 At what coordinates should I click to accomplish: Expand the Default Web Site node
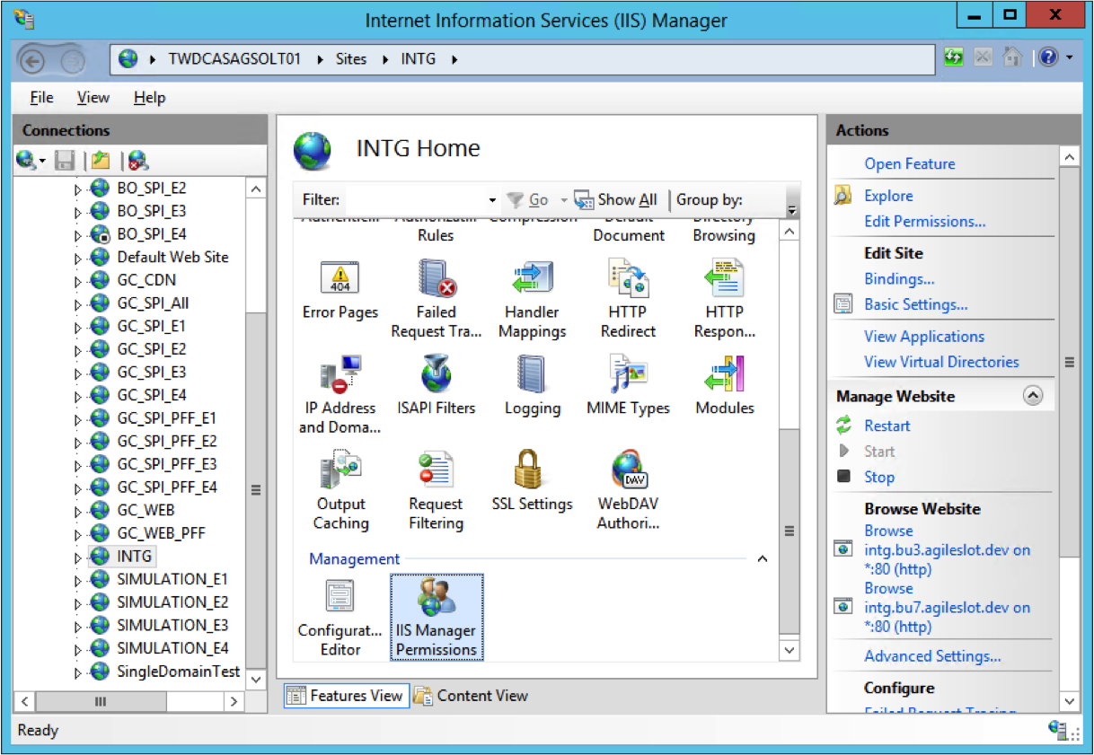tap(78, 258)
